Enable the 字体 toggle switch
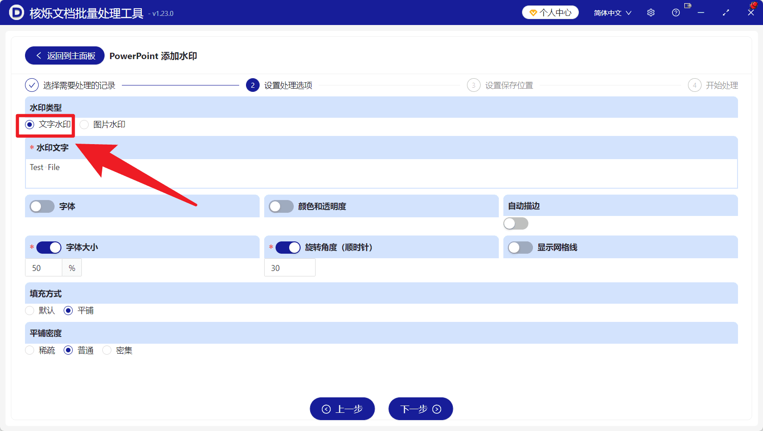The image size is (763, 431). [x=42, y=206]
